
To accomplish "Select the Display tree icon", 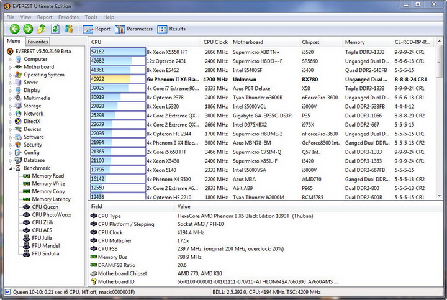I will (x=19, y=90).
